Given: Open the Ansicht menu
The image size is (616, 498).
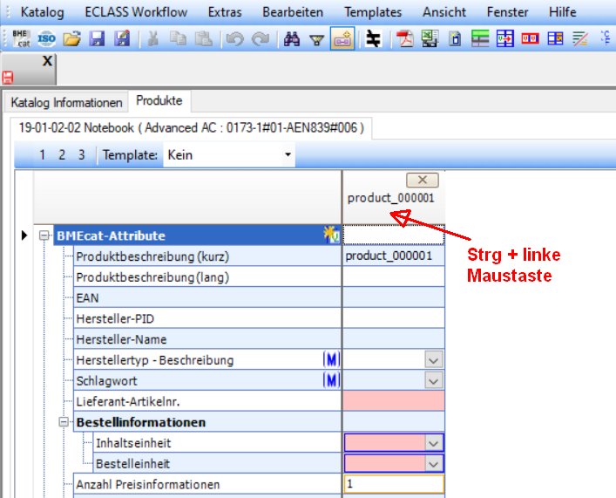Looking at the screenshot, I should point(444,12).
